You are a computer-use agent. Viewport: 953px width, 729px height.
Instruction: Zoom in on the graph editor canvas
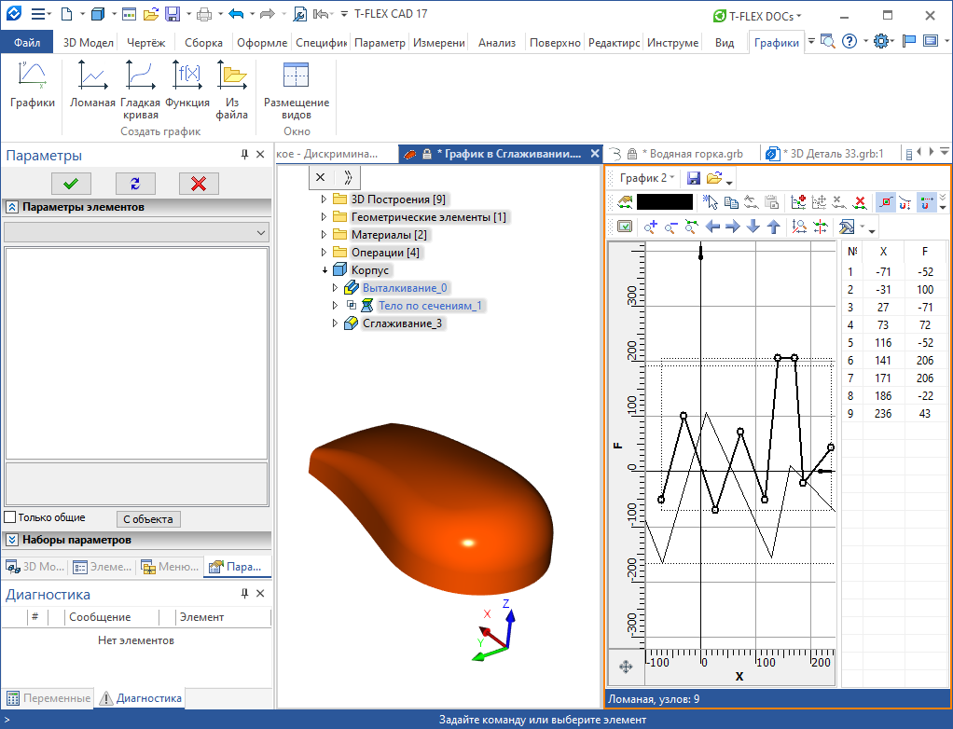coord(650,227)
